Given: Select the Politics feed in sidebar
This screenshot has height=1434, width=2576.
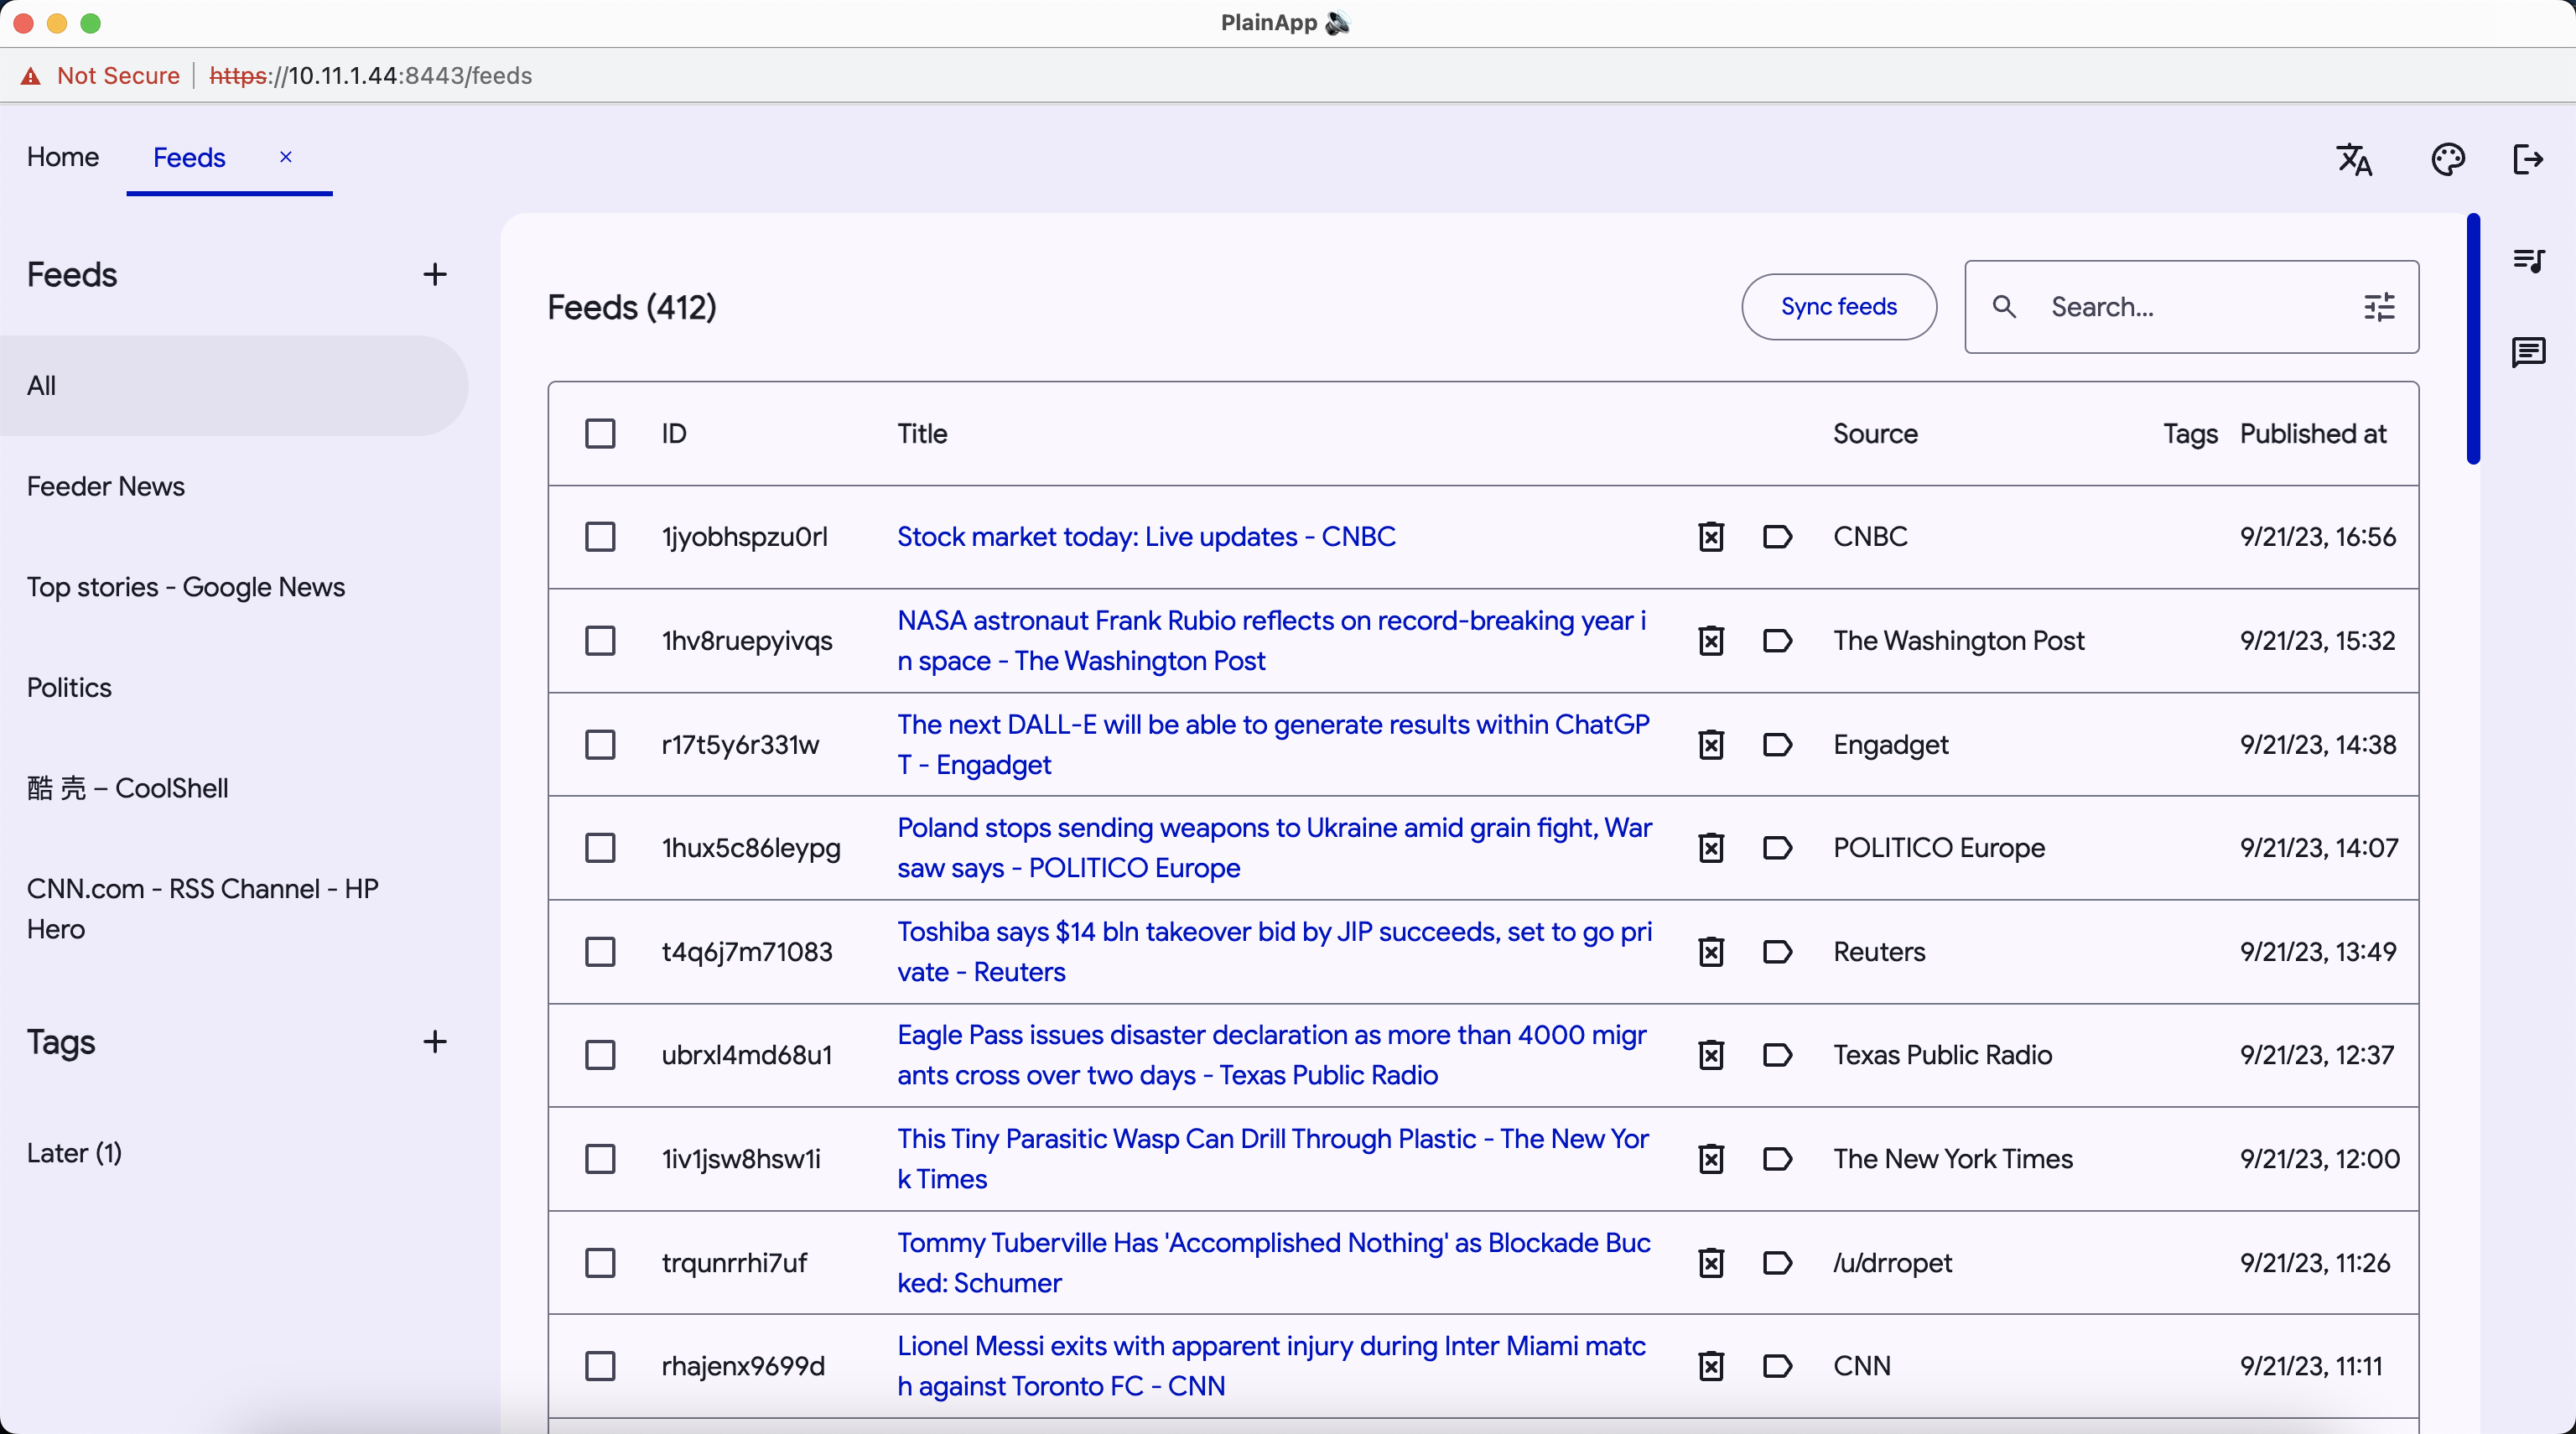Looking at the screenshot, I should [69, 688].
